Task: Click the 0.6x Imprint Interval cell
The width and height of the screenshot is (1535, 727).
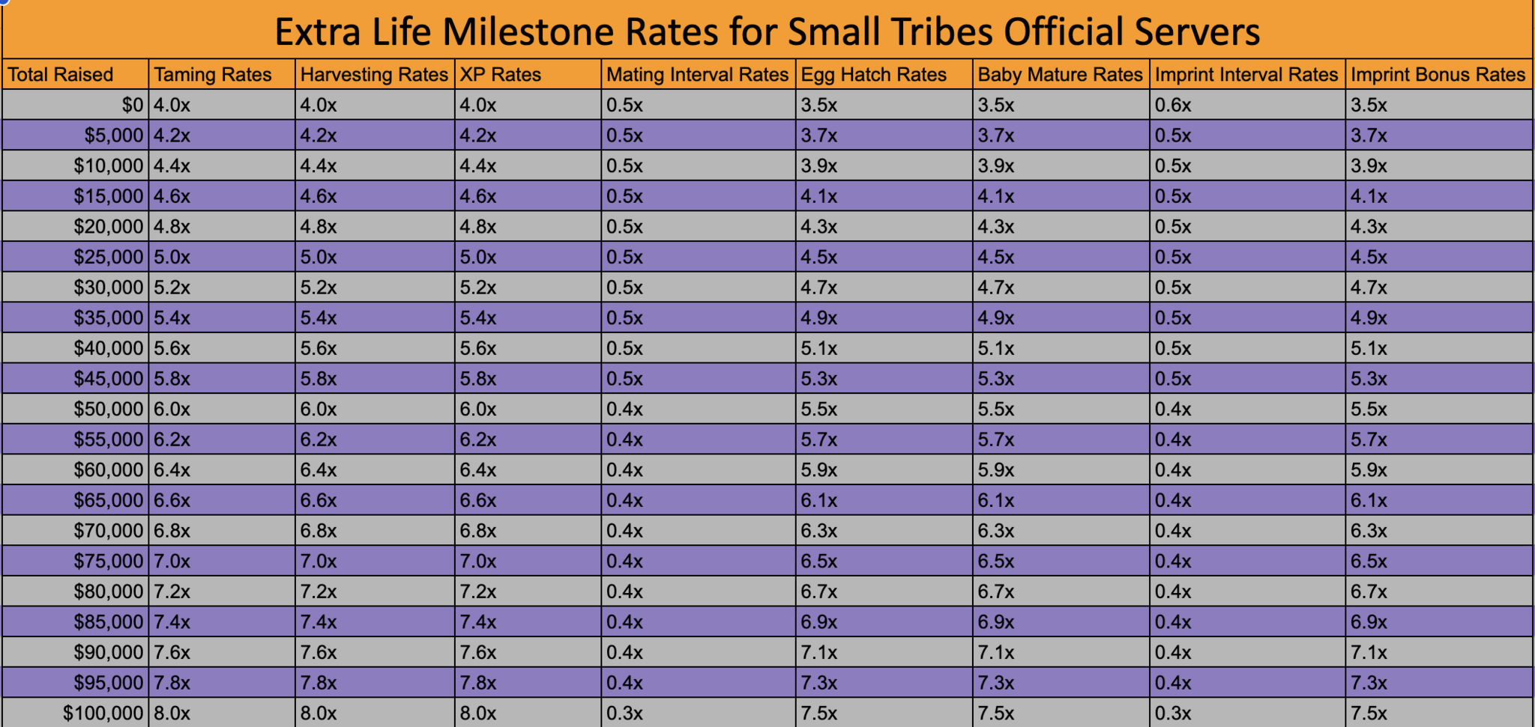Action: [1173, 106]
